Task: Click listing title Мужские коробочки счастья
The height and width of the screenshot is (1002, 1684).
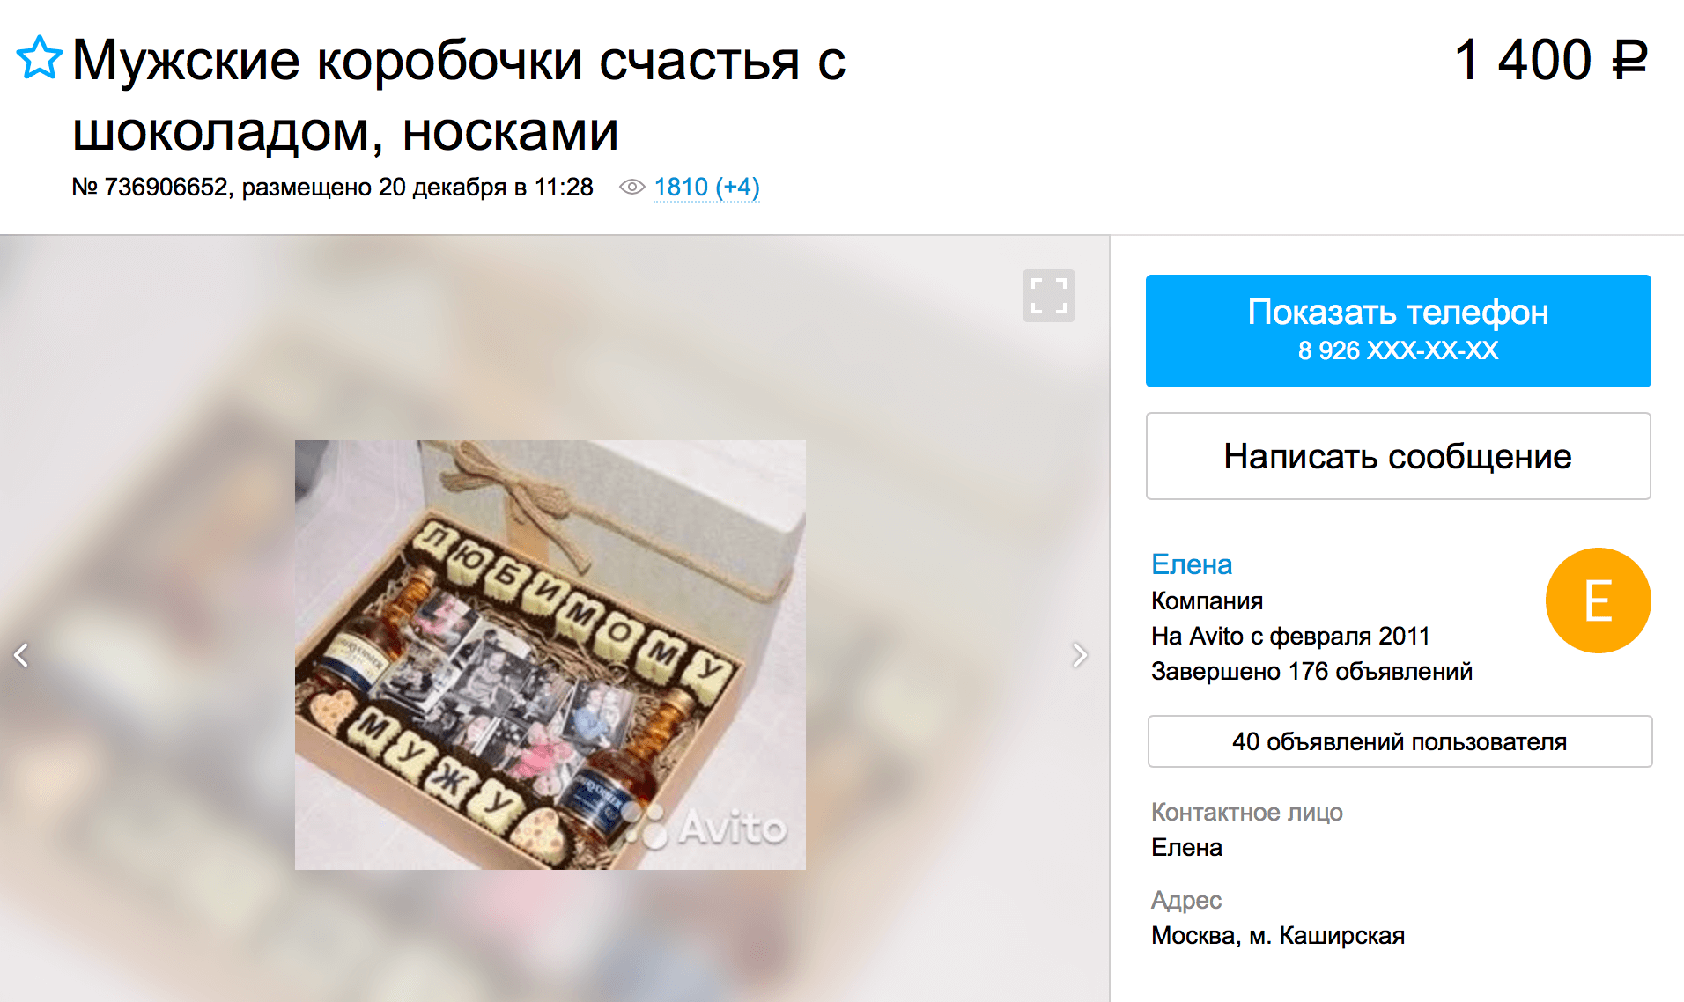Action: 458,95
